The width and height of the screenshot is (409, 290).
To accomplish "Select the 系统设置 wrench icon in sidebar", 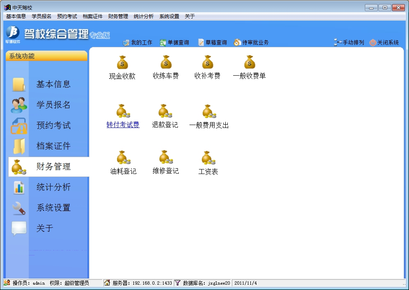I will pos(19,208).
